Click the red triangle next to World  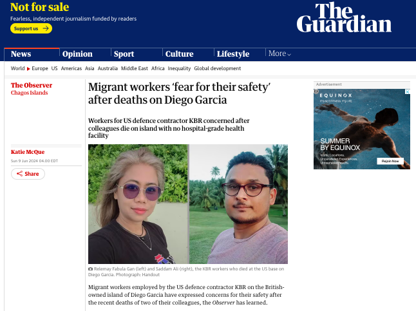(28, 69)
